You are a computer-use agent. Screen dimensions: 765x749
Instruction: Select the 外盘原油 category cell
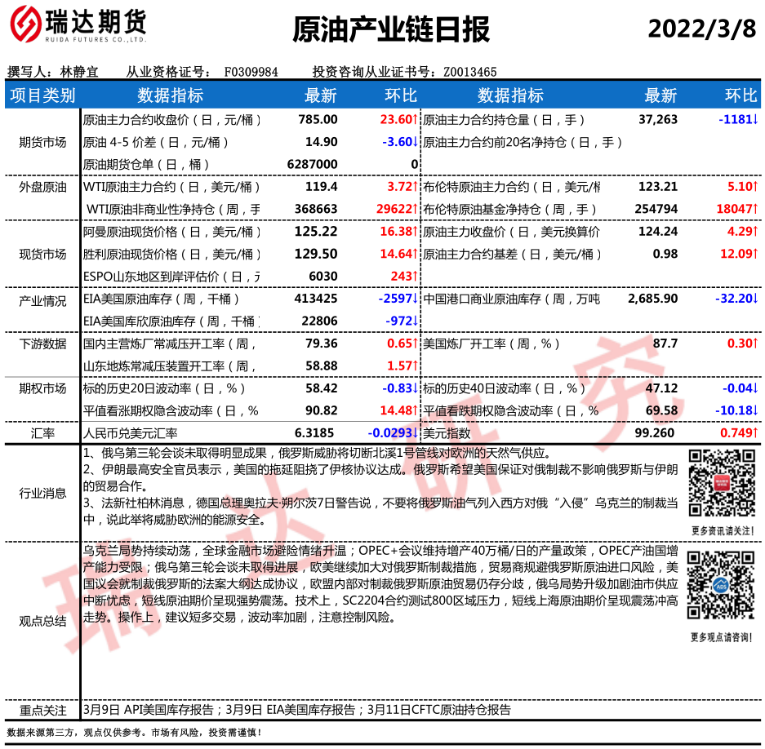coord(42,187)
